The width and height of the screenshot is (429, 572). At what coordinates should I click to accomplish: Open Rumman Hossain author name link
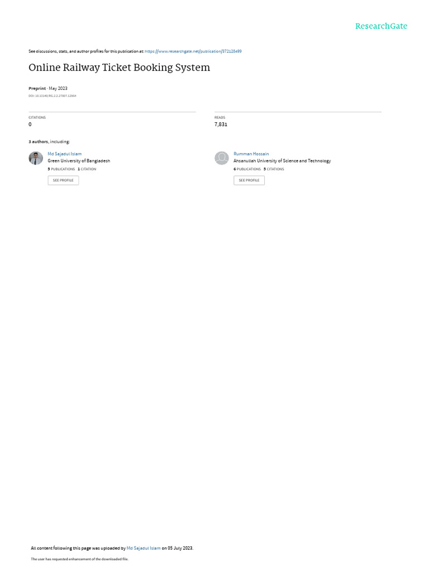pos(251,154)
